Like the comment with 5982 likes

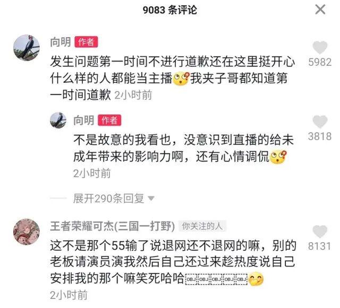coord(320,47)
